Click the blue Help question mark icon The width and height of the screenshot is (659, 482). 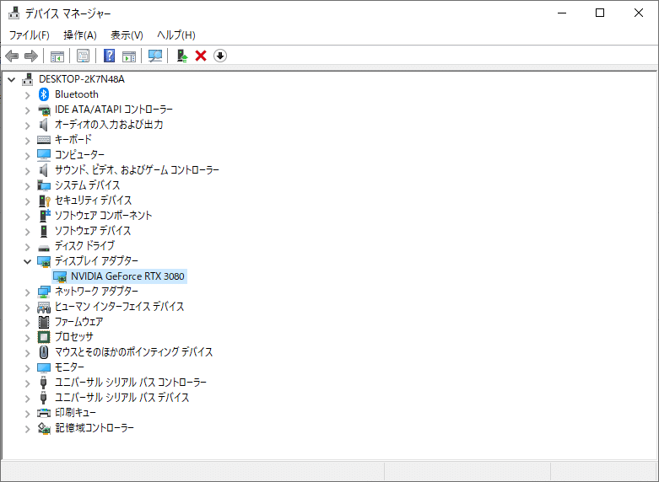pos(110,56)
